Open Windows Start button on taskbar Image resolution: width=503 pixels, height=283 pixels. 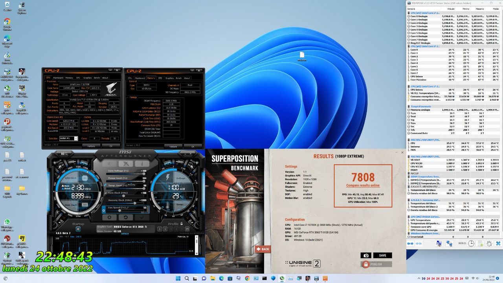click(178, 278)
